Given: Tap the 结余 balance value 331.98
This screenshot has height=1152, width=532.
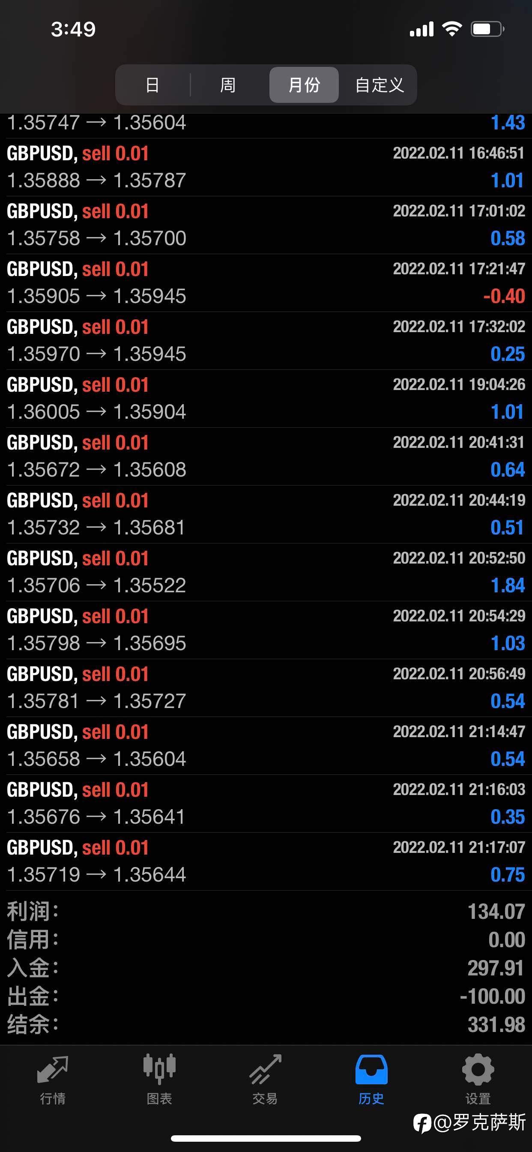Looking at the screenshot, I should click(496, 1025).
